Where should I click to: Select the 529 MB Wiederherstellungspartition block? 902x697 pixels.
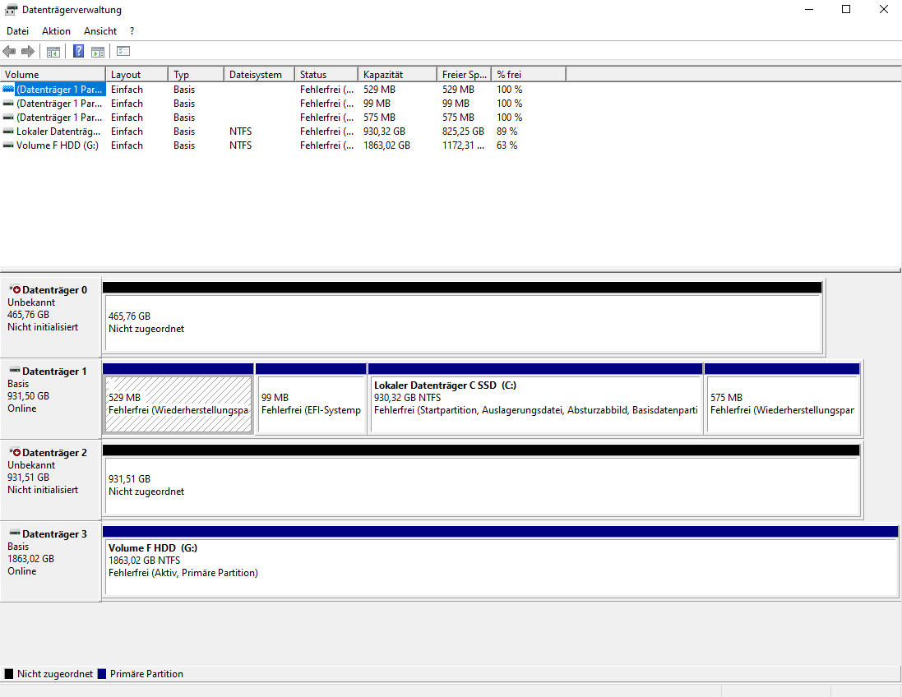[x=178, y=404]
